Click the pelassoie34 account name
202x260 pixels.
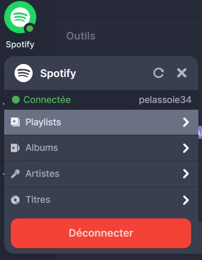coord(165,100)
